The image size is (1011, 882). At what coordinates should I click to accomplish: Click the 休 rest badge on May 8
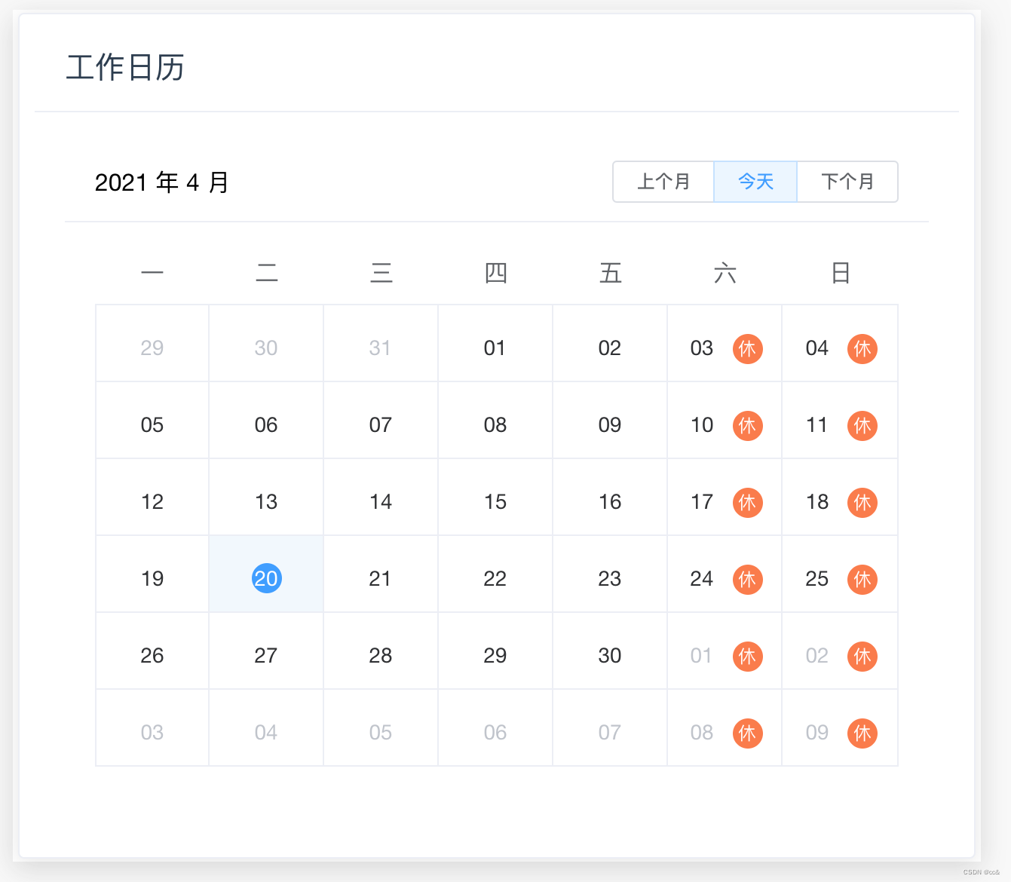pos(748,733)
